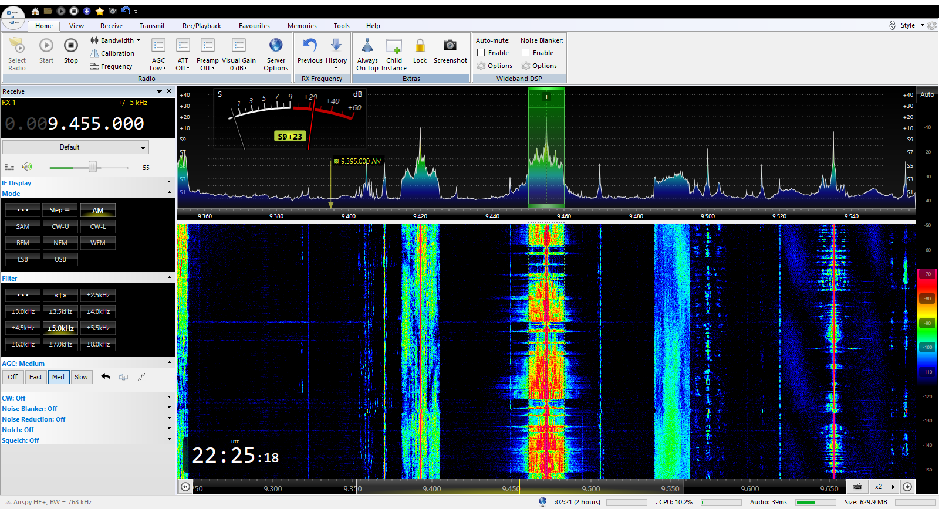Switch to the Memories tab
This screenshot has height=509, width=939.
tap(302, 26)
